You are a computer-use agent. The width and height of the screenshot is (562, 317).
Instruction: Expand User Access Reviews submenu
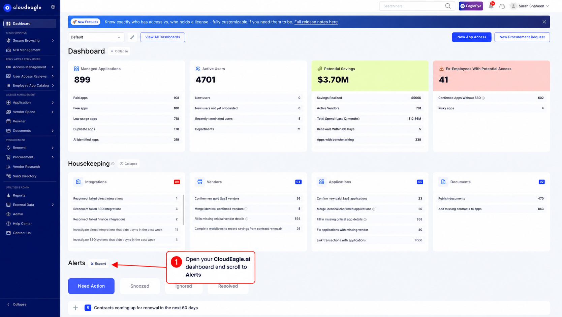click(x=53, y=76)
